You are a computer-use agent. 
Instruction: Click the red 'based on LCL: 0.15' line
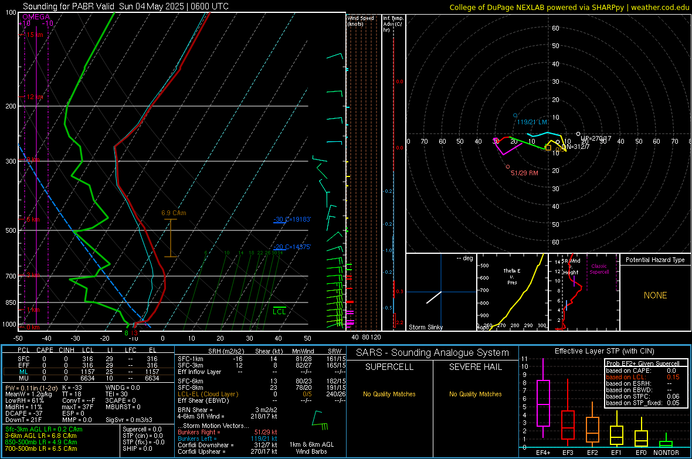tap(643, 377)
